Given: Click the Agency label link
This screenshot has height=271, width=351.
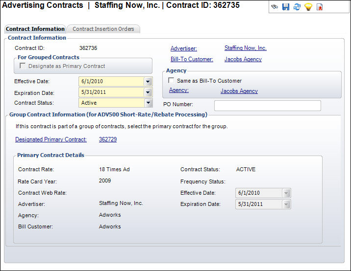Looking at the screenshot, I should click(x=179, y=90).
